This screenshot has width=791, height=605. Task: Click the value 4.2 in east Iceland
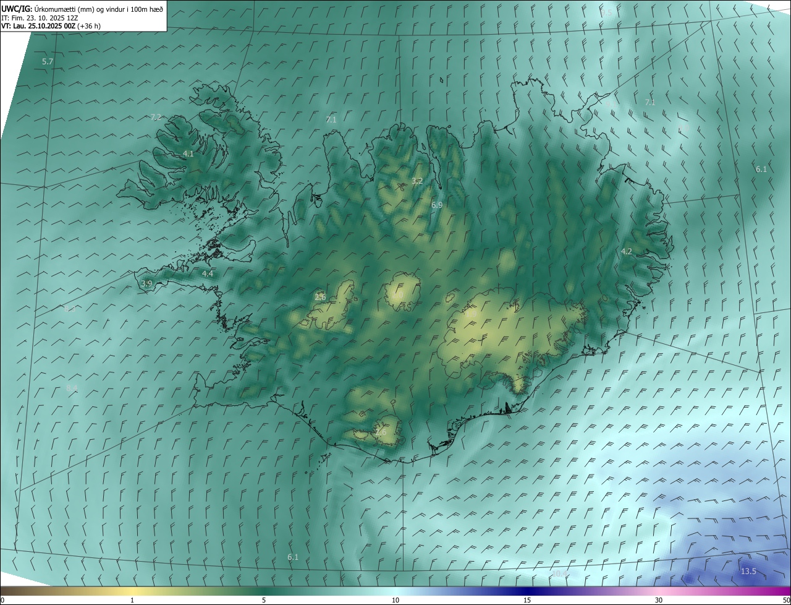pyautogui.click(x=627, y=251)
